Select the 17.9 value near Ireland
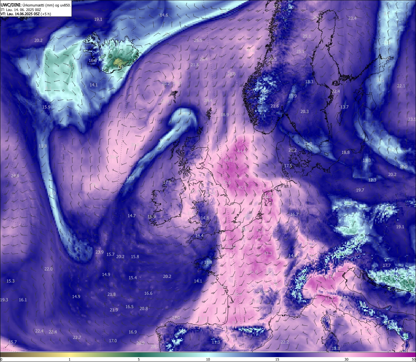Image resolution: width=416 pixels, height=362 pixels. [167, 182]
